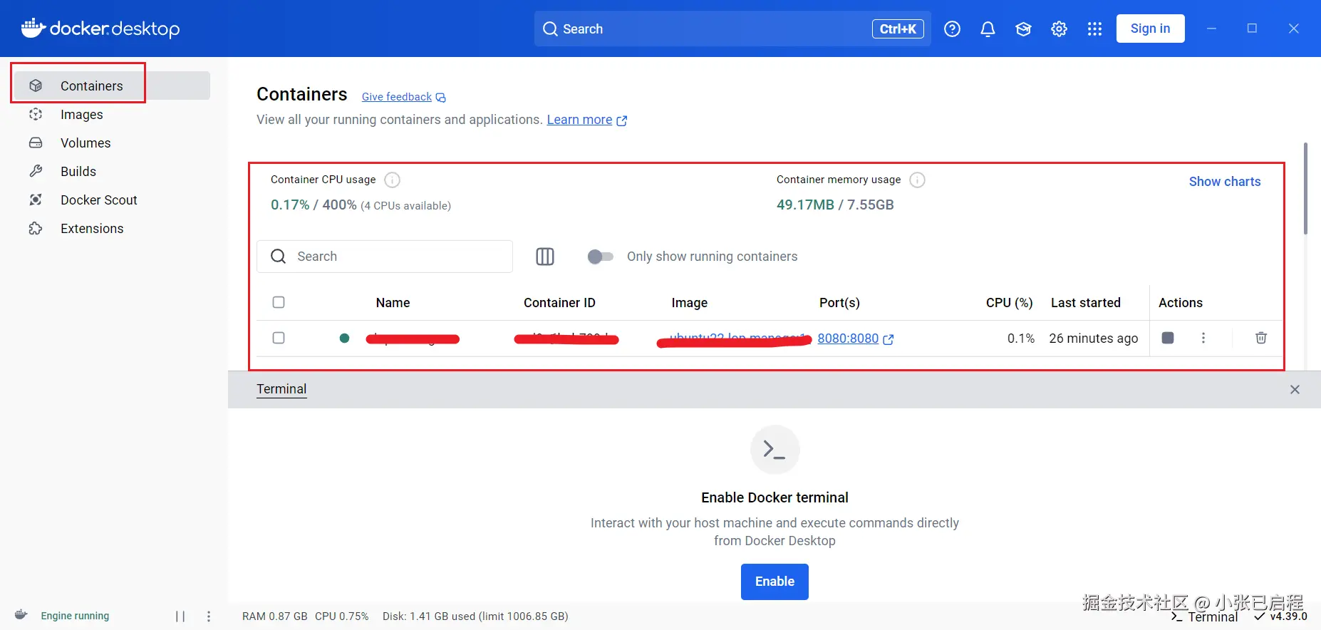Pause the Docker engine
Viewport: 1321px width, 630px height.
click(180, 616)
